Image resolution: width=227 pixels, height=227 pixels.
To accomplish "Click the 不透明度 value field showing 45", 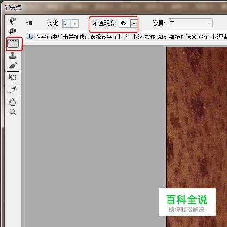I will tap(125, 23).
